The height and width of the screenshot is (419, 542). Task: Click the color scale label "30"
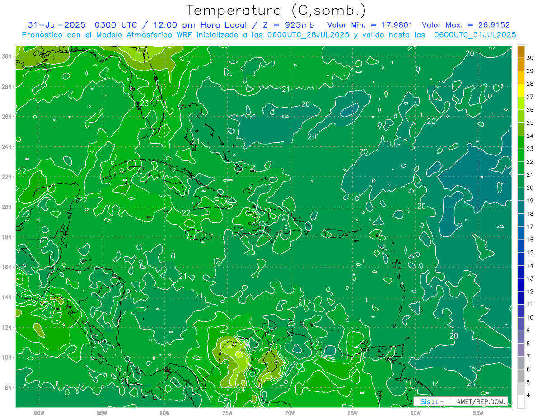(x=530, y=58)
